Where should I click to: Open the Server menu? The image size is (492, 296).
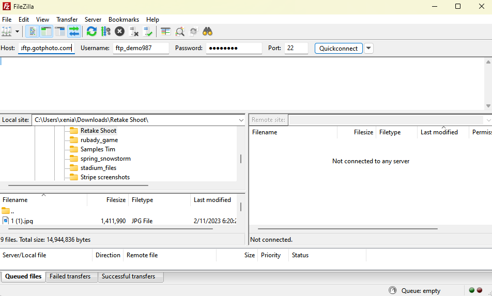pos(93,20)
